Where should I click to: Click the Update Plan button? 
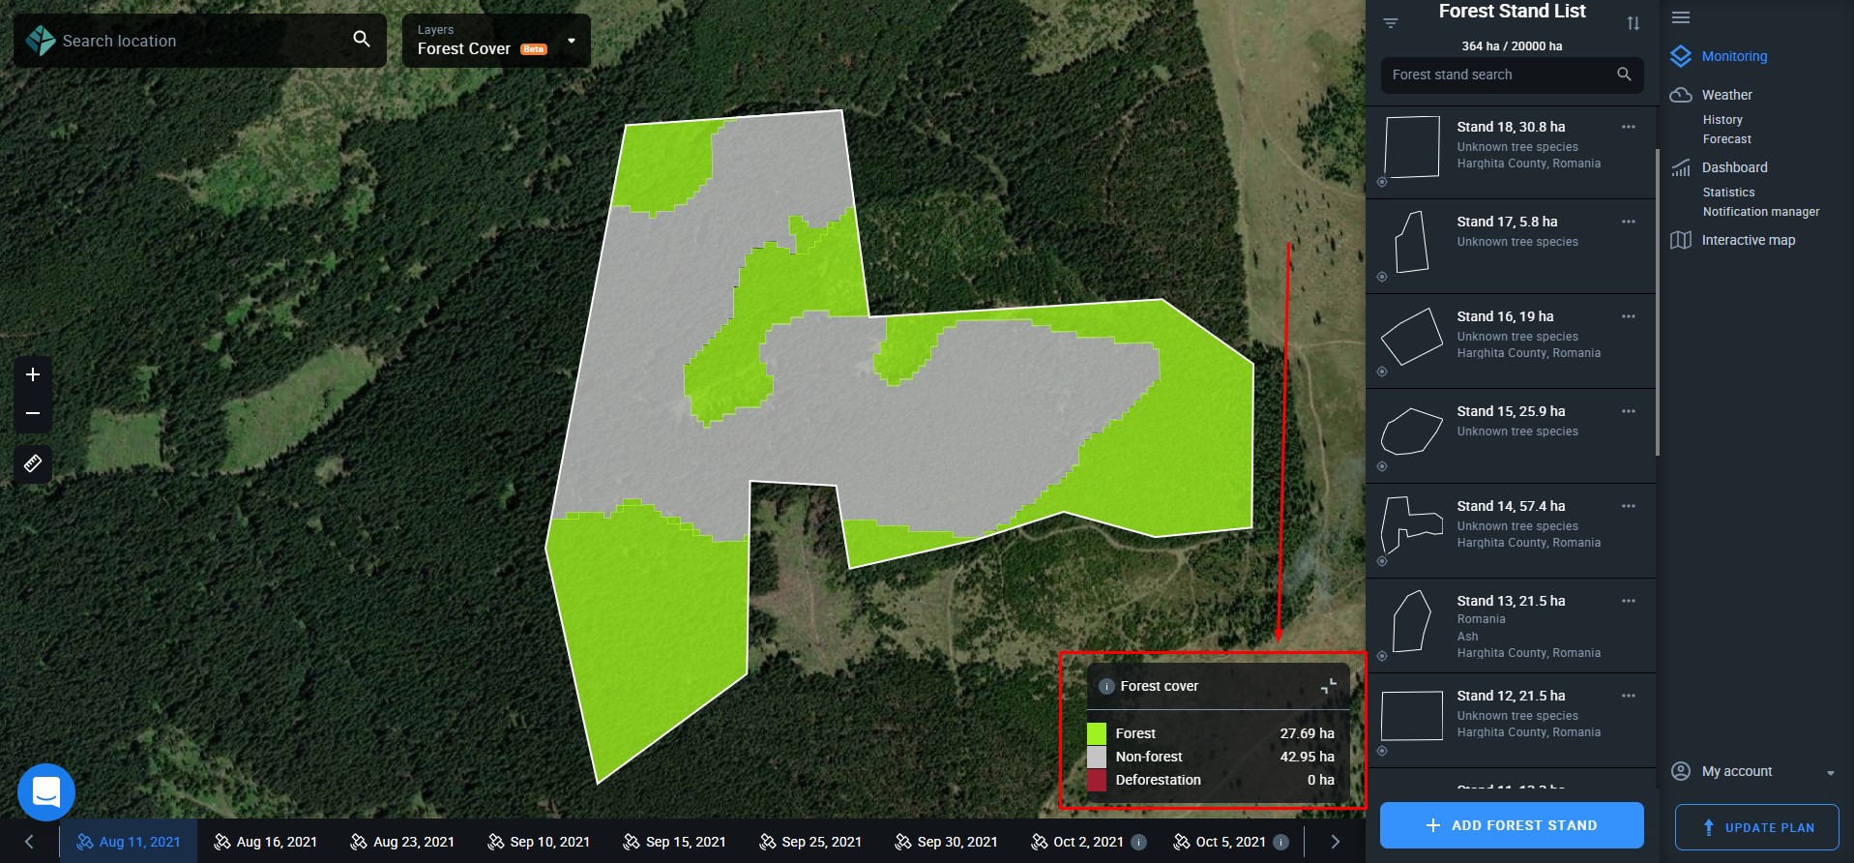tap(1756, 827)
